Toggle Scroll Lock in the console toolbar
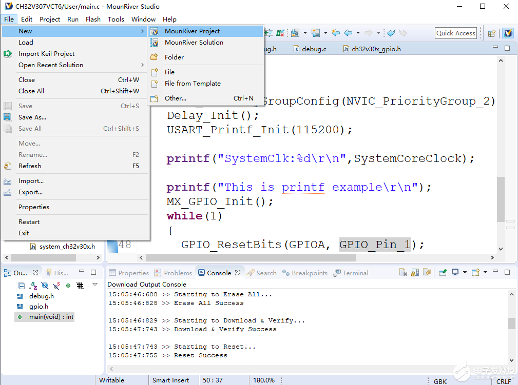 point(415,272)
